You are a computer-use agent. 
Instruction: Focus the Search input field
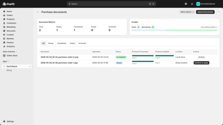(x=111, y=4)
